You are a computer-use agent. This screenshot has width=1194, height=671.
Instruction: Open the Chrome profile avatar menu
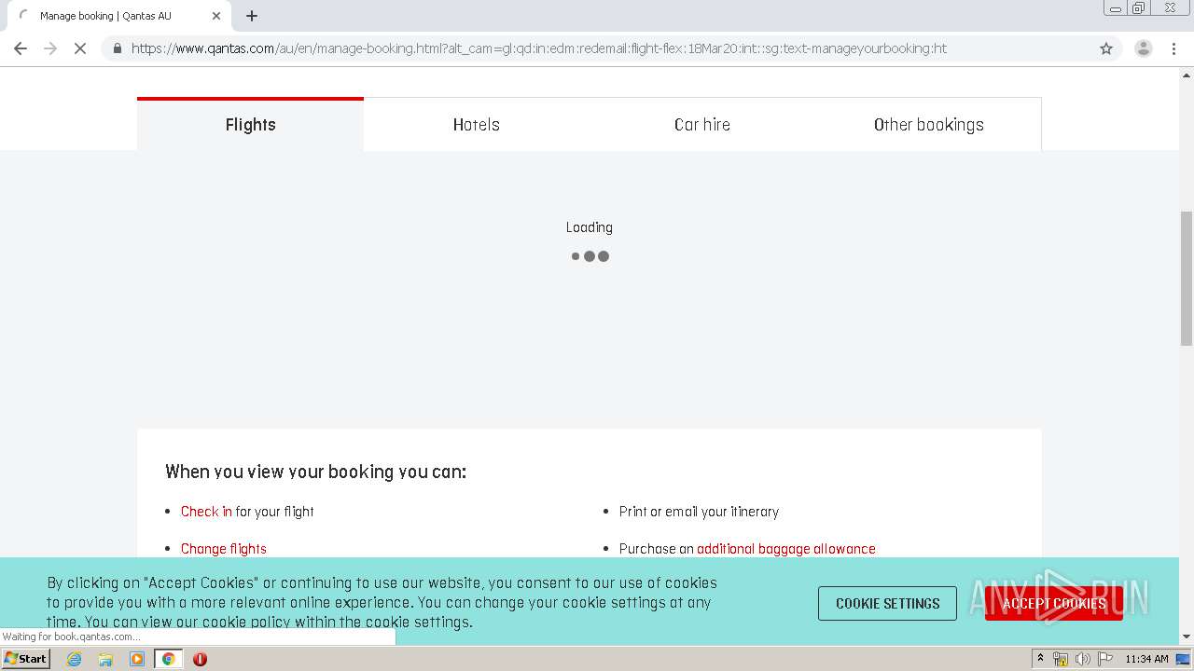pyautogui.click(x=1143, y=48)
